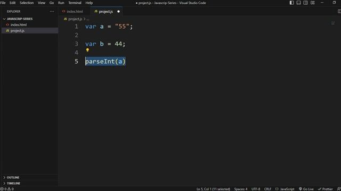Expand the OUTLINE section
341x191 pixels.
29,177
